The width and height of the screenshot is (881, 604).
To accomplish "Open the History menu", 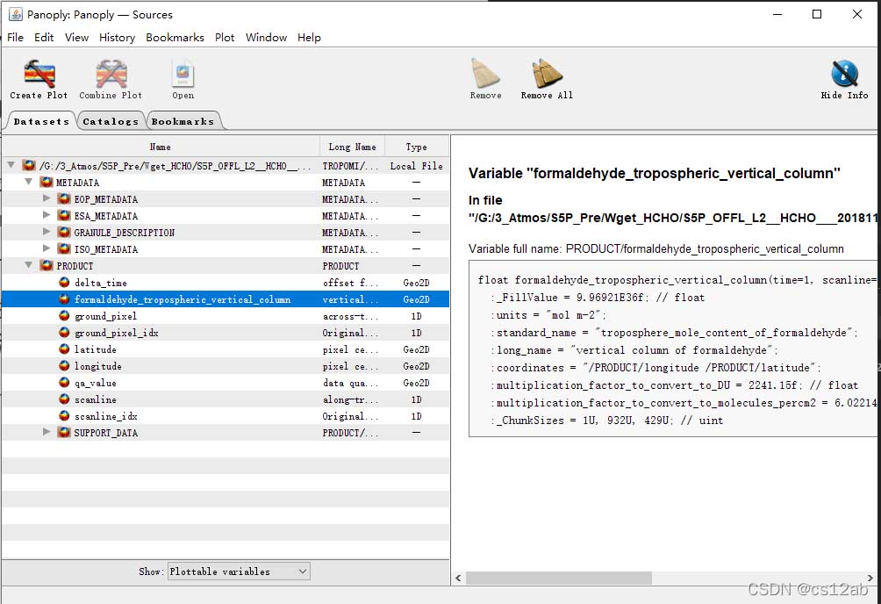I will (117, 37).
